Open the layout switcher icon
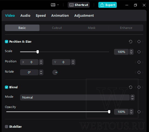Screen dimensions: 149x132 (x=53, y=5)
